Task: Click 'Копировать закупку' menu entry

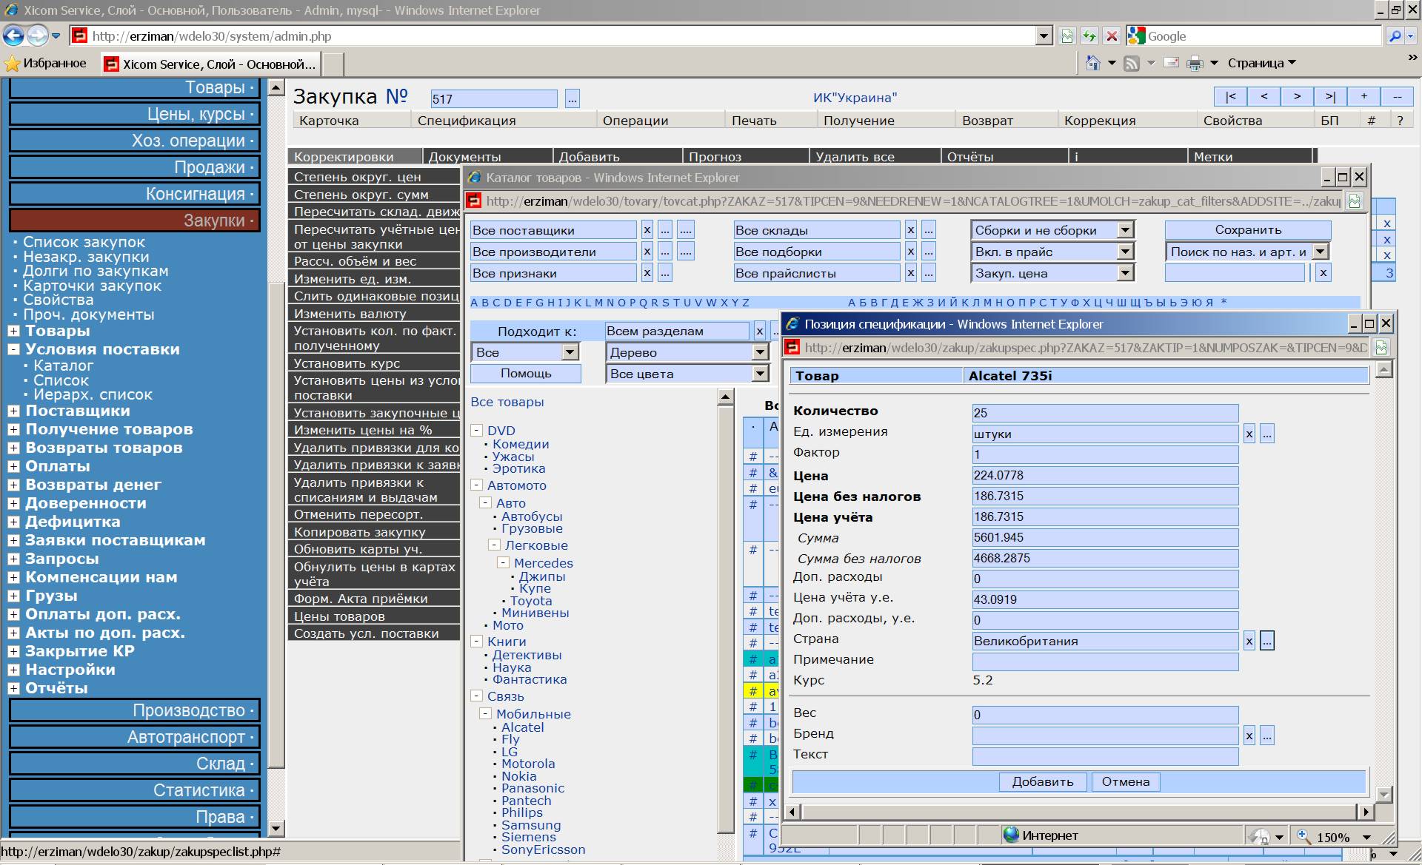Action: coord(374,532)
